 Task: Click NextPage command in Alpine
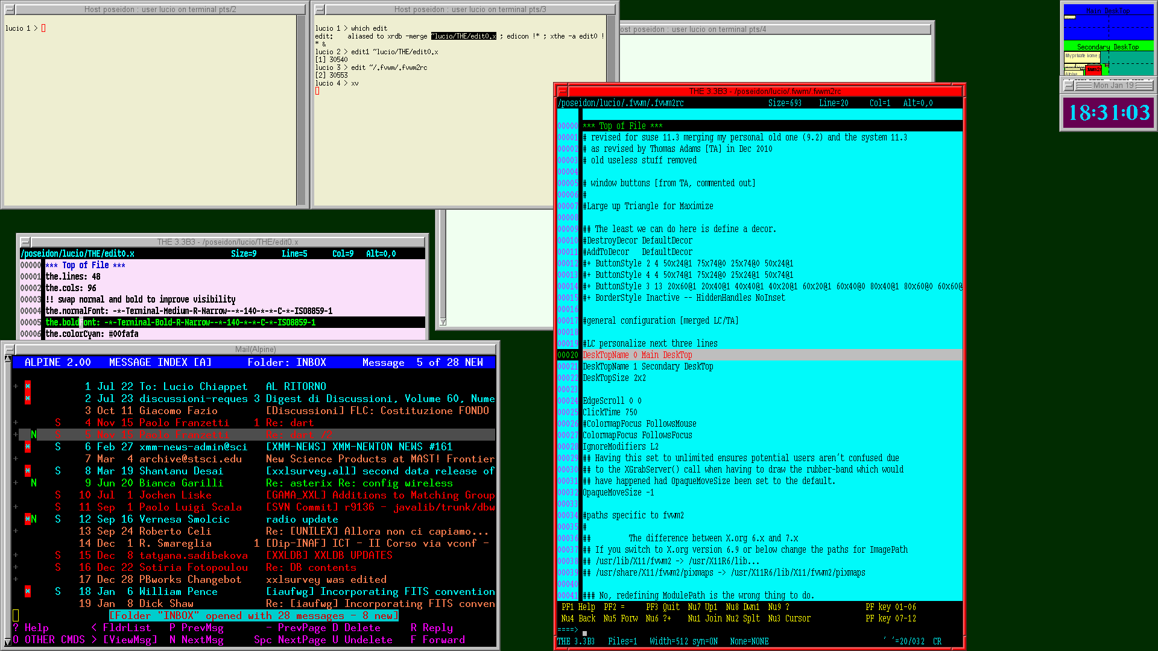point(290,640)
